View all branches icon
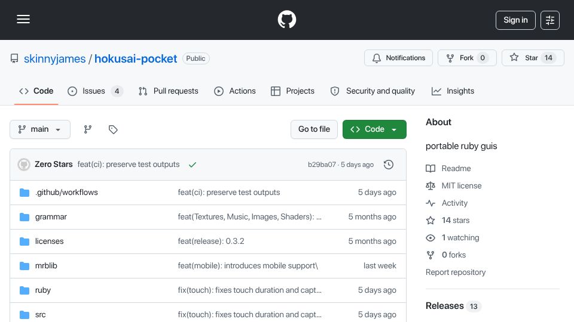 87,129
